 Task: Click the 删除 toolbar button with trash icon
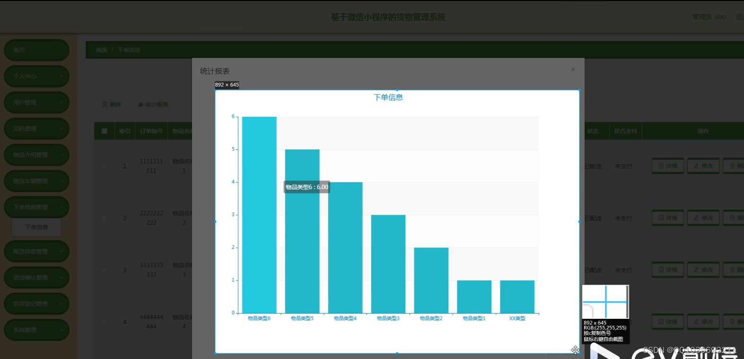pyautogui.click(x=112, y=105)
